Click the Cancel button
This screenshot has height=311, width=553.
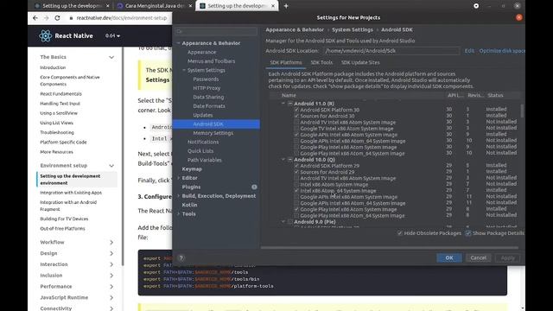[478, 257]
